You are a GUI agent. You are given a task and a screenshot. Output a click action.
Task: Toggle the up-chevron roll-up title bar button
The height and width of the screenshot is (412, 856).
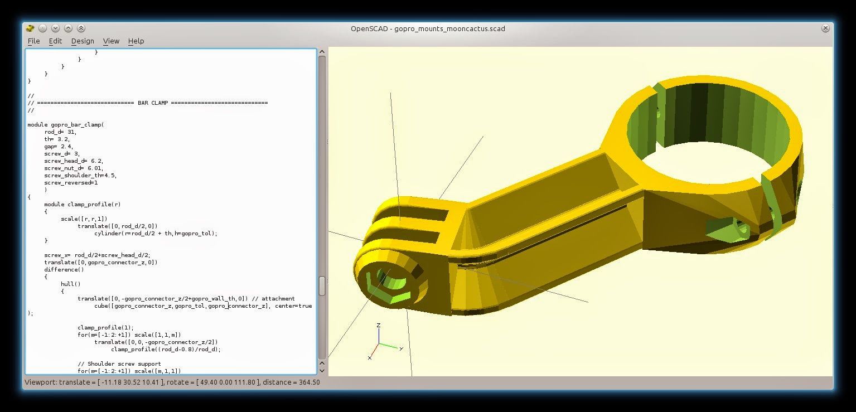pyautogui.click(x=68, y=28)
